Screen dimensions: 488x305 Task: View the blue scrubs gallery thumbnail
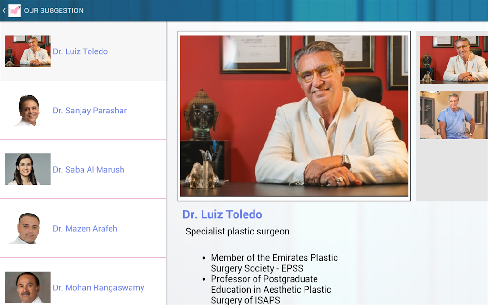point(454,115)
